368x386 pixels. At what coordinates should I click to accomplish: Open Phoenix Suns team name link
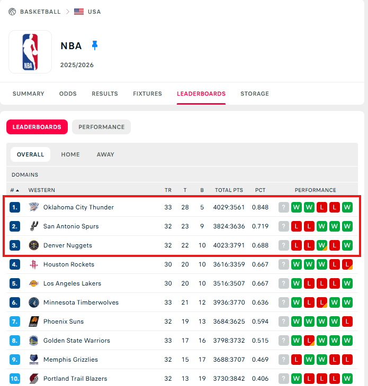64,321
